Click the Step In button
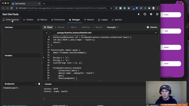Viewport: 189px width, 106px height. (72, 27)
